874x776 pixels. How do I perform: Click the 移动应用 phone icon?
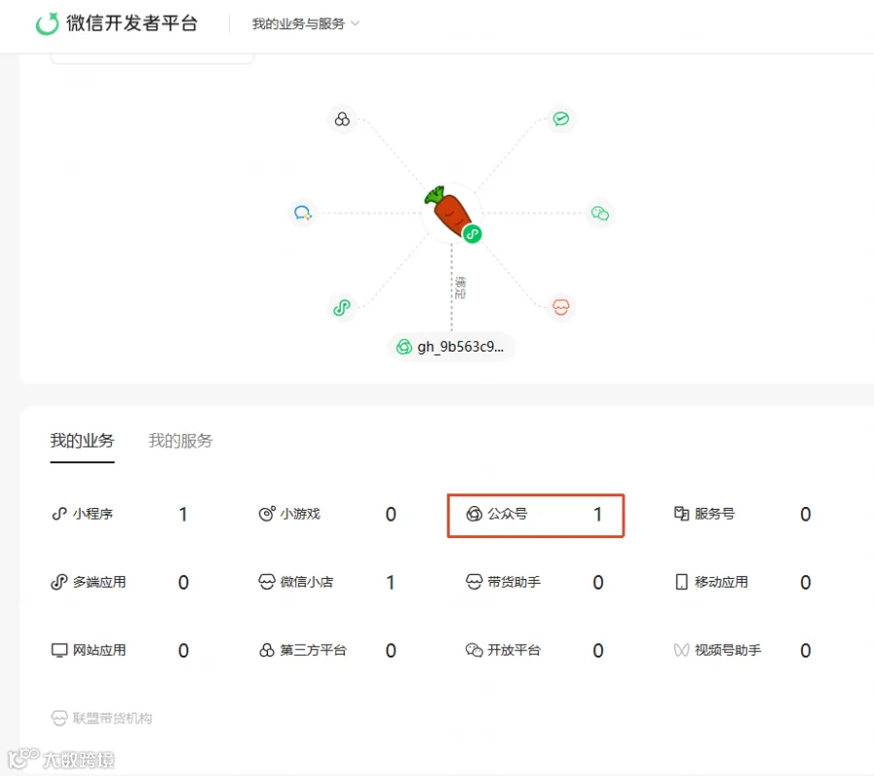tap(681, 582)
